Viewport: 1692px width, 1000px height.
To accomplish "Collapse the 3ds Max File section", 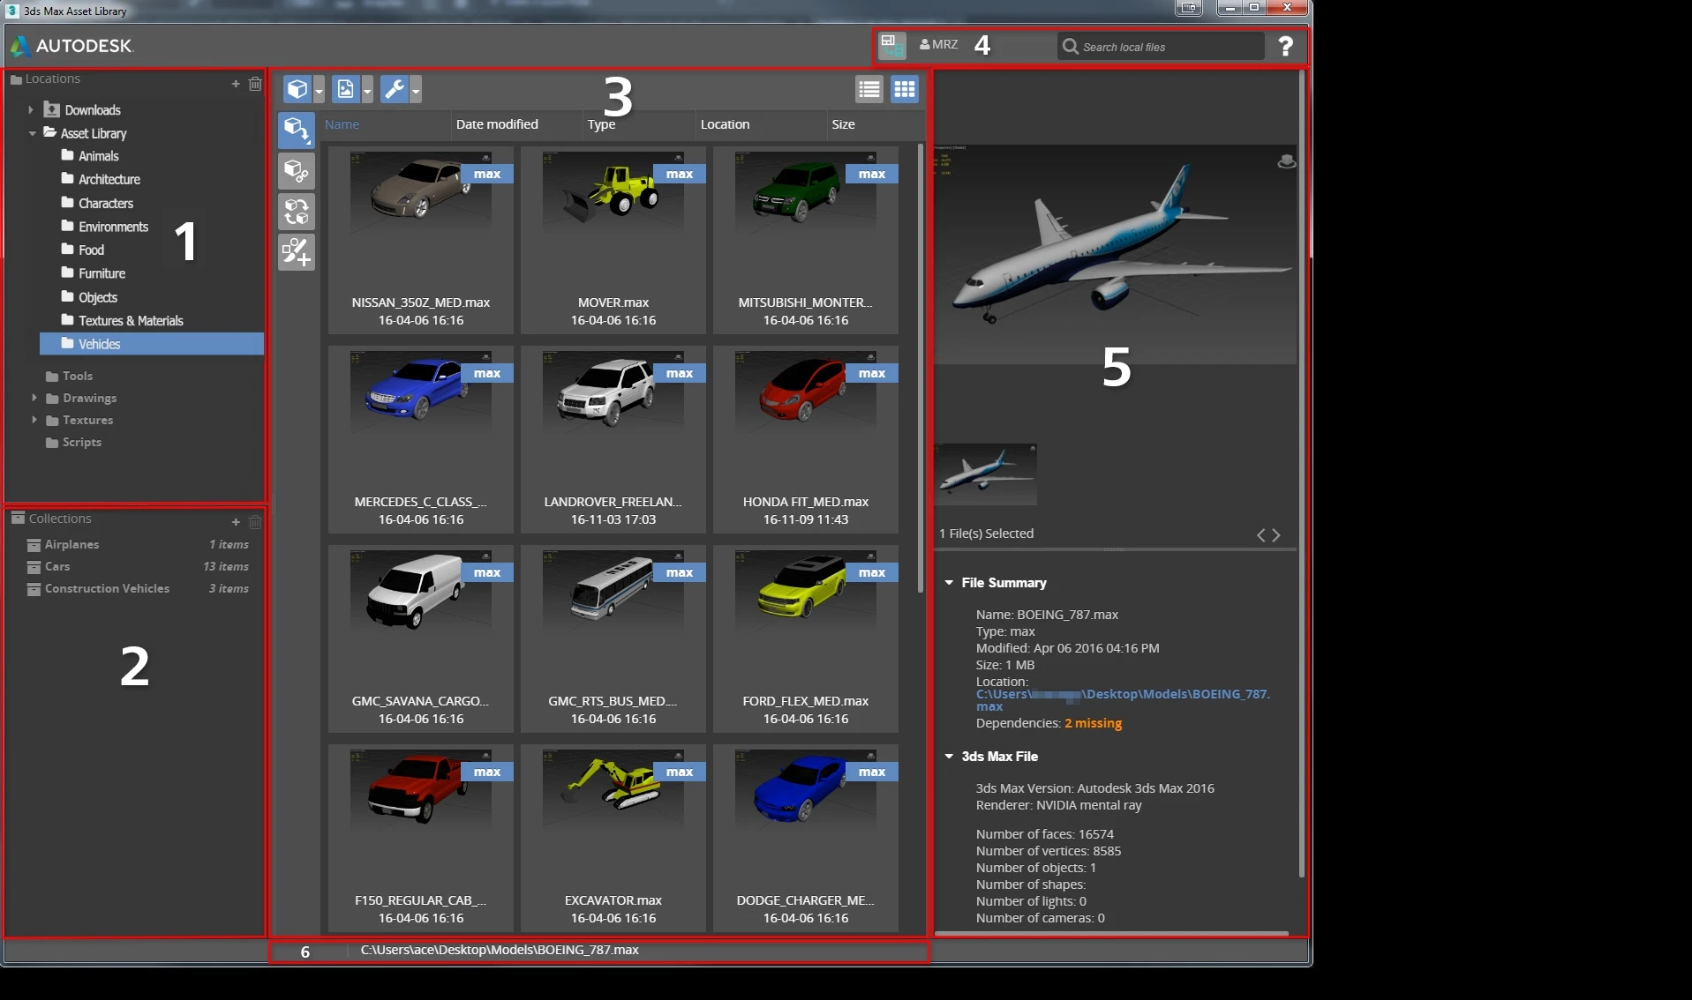I will [949, 757].
